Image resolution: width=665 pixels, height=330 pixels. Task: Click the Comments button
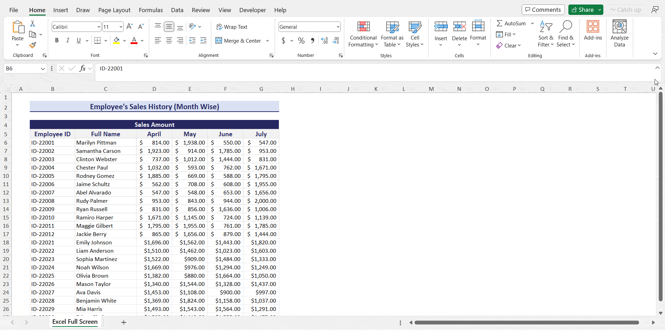pos(543,10)
